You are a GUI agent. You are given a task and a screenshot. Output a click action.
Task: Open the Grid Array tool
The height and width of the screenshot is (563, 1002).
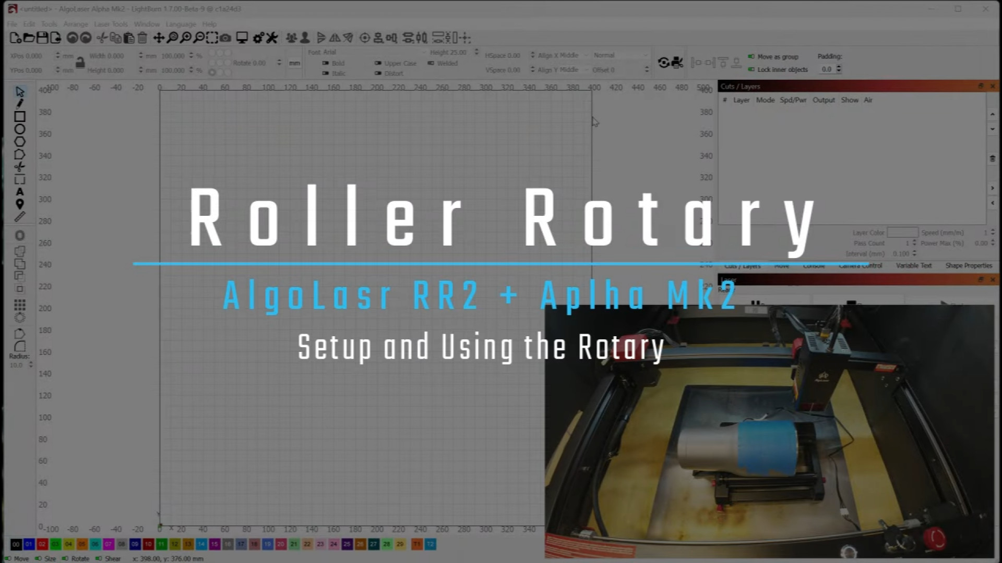(x=20, y=304)
